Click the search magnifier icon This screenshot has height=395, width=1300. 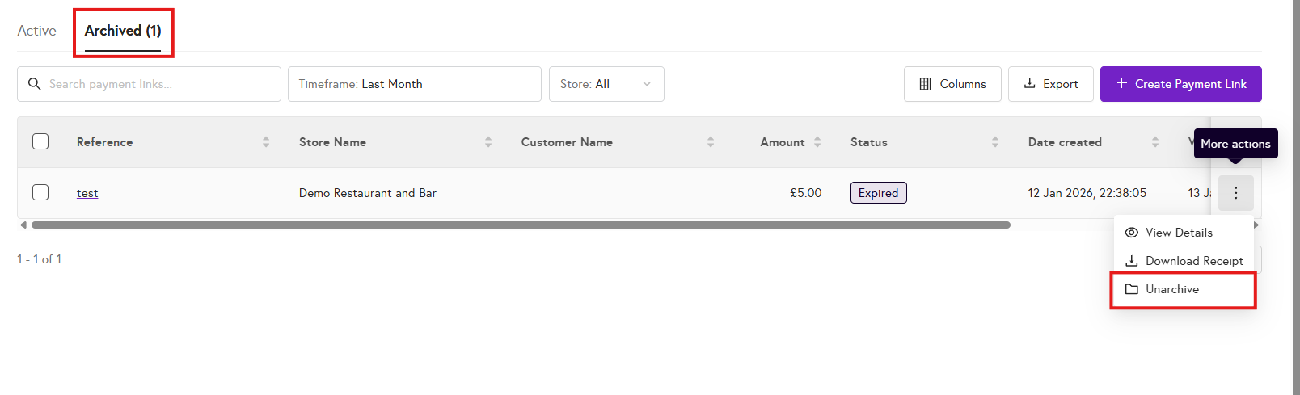pos(34,84)
